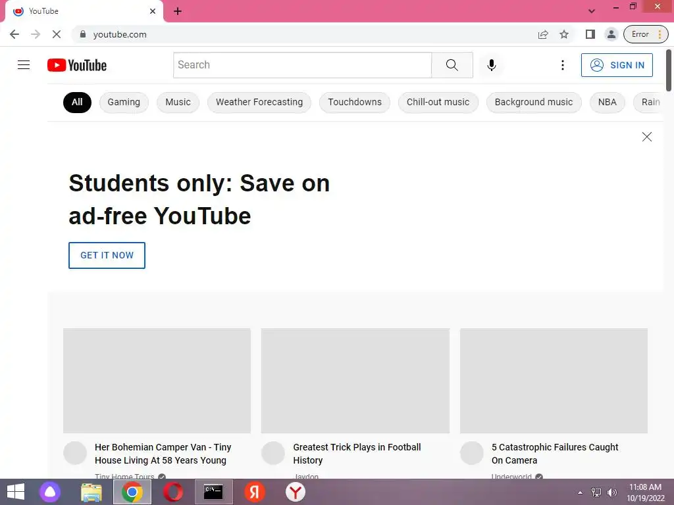Open Her Bohemian Camper Van video thumbnail

coord(157,381)
